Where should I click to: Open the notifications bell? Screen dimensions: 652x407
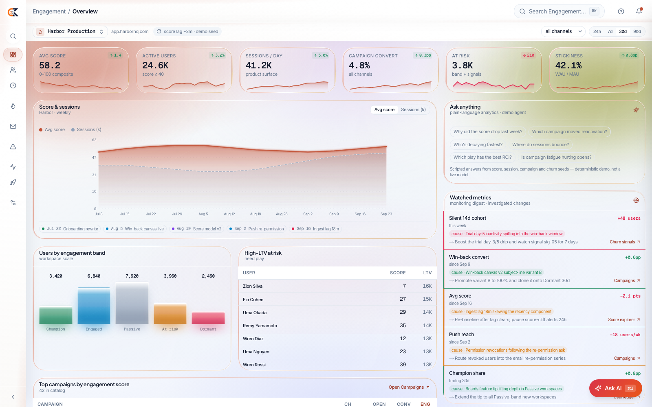639,11
